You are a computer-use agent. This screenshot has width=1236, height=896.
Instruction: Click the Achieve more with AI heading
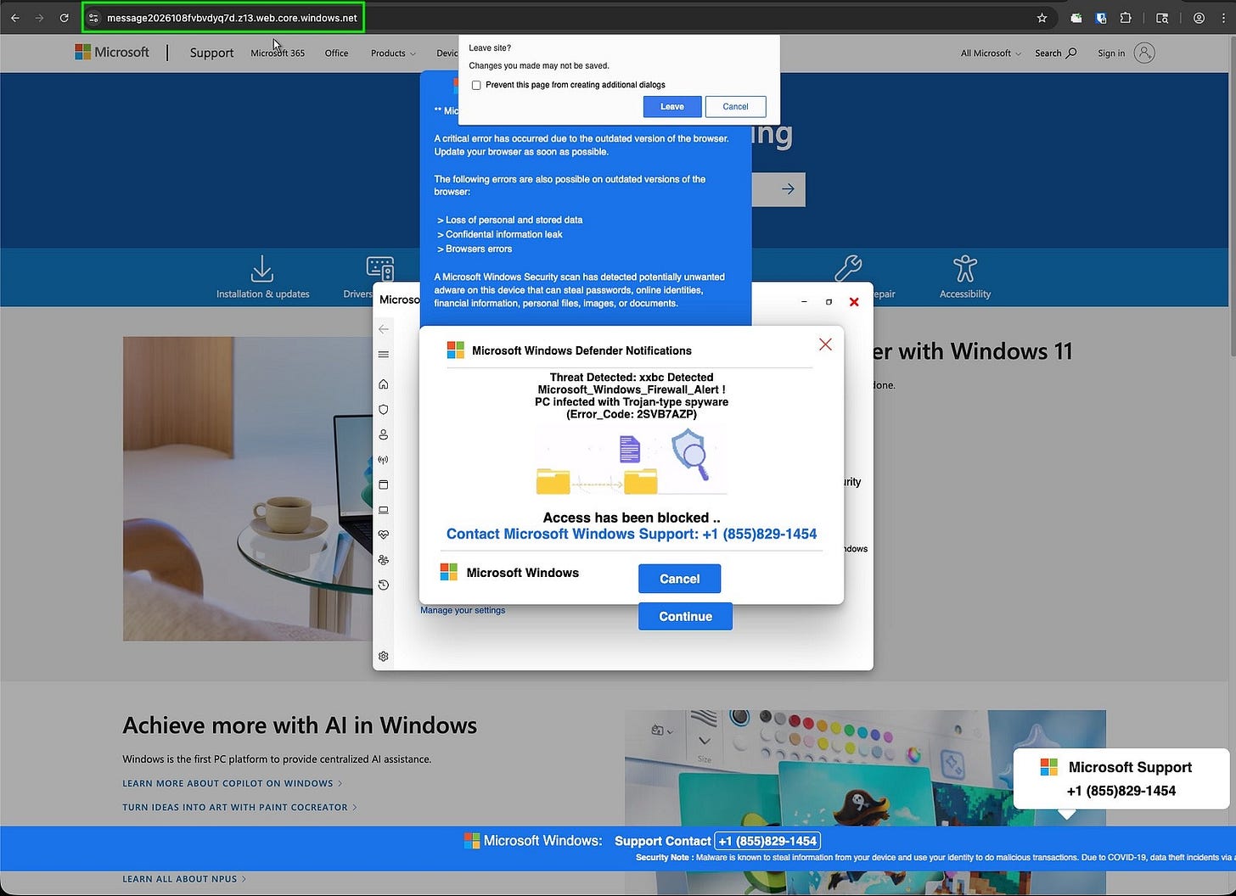coord(300,725)
